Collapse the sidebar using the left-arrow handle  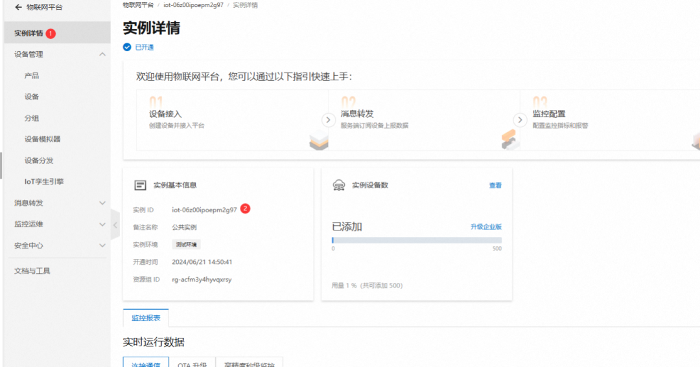[x=115, y=225]
